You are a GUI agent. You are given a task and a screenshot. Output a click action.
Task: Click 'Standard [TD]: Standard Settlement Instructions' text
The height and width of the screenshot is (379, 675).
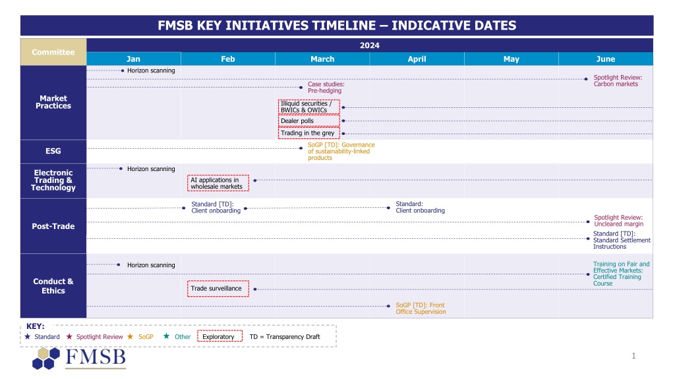click(622, 240)
